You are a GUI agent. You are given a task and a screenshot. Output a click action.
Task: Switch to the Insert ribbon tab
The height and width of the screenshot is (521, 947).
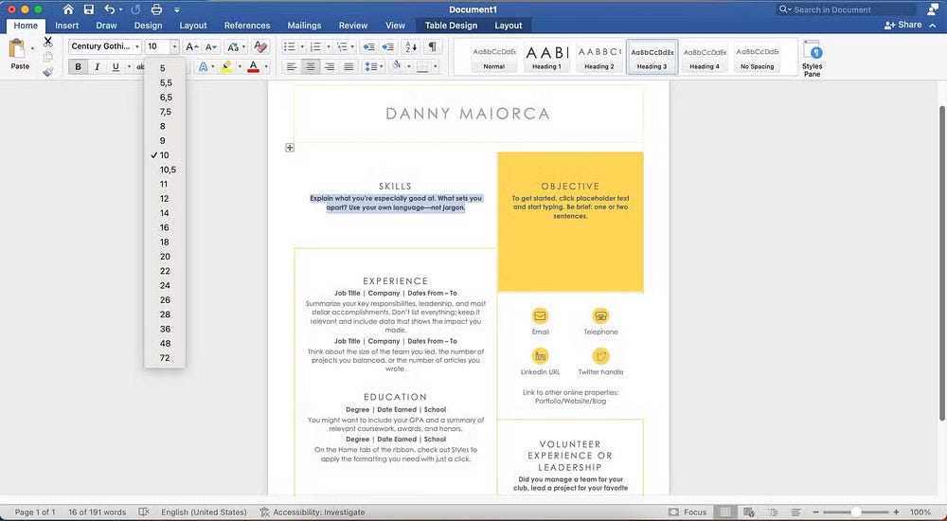point(66,26)
